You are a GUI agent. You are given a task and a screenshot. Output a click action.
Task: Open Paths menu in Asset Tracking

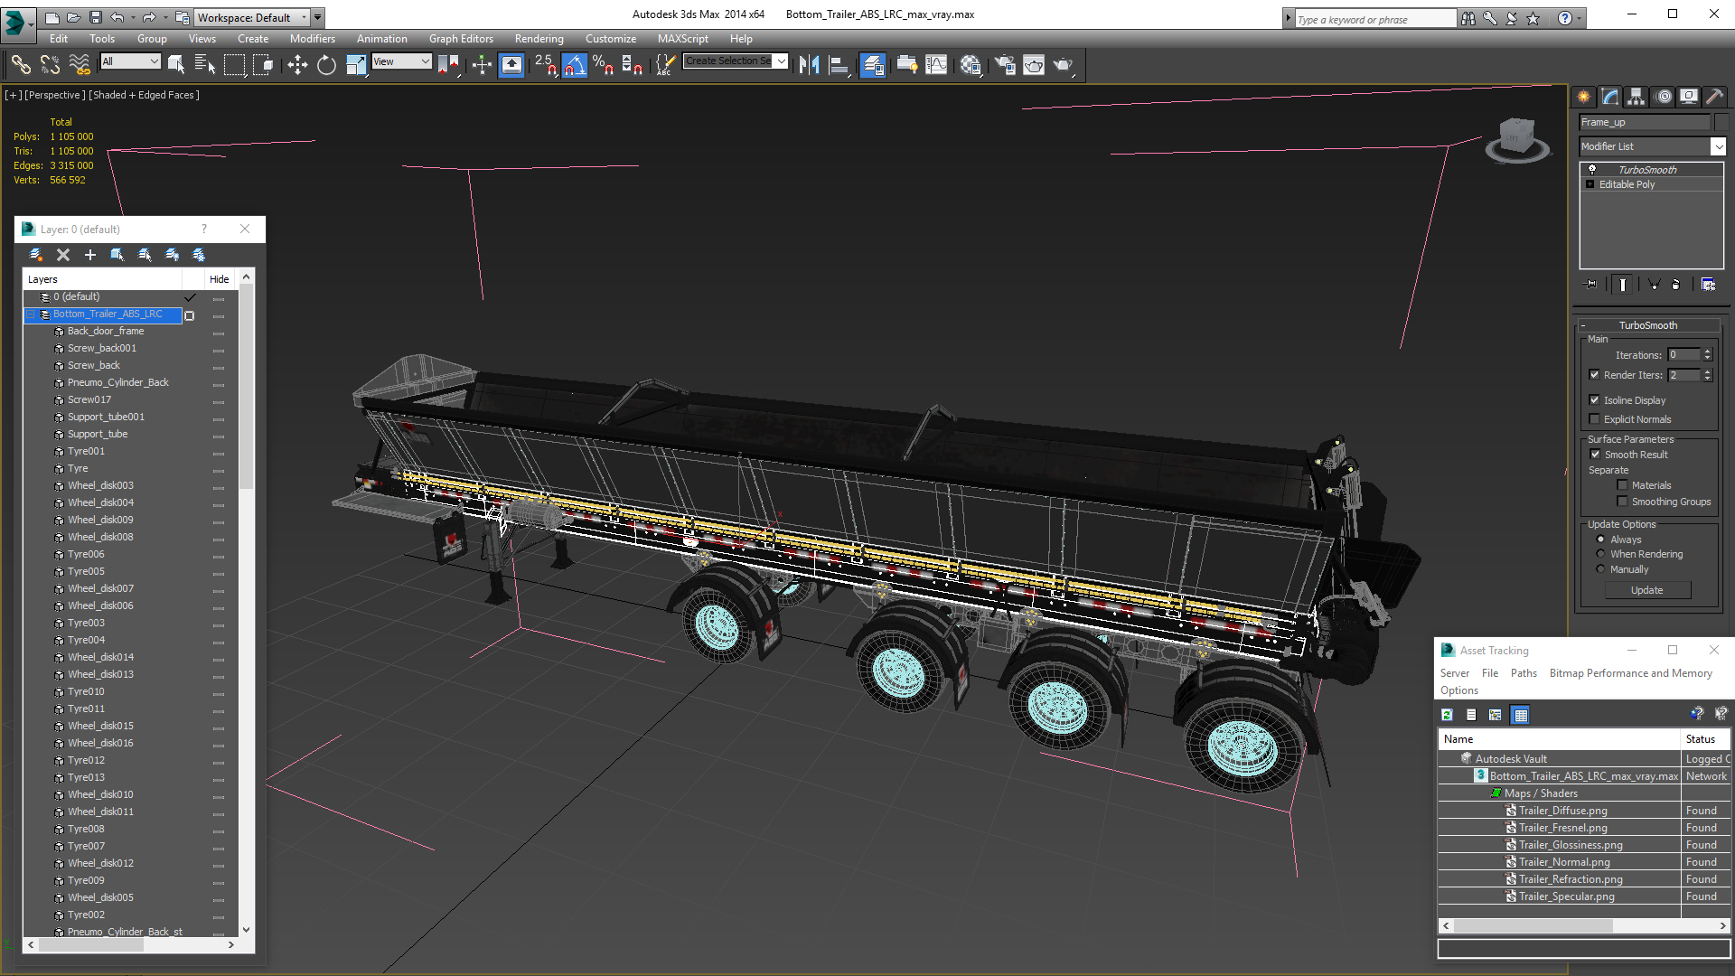click(1524, 673)
